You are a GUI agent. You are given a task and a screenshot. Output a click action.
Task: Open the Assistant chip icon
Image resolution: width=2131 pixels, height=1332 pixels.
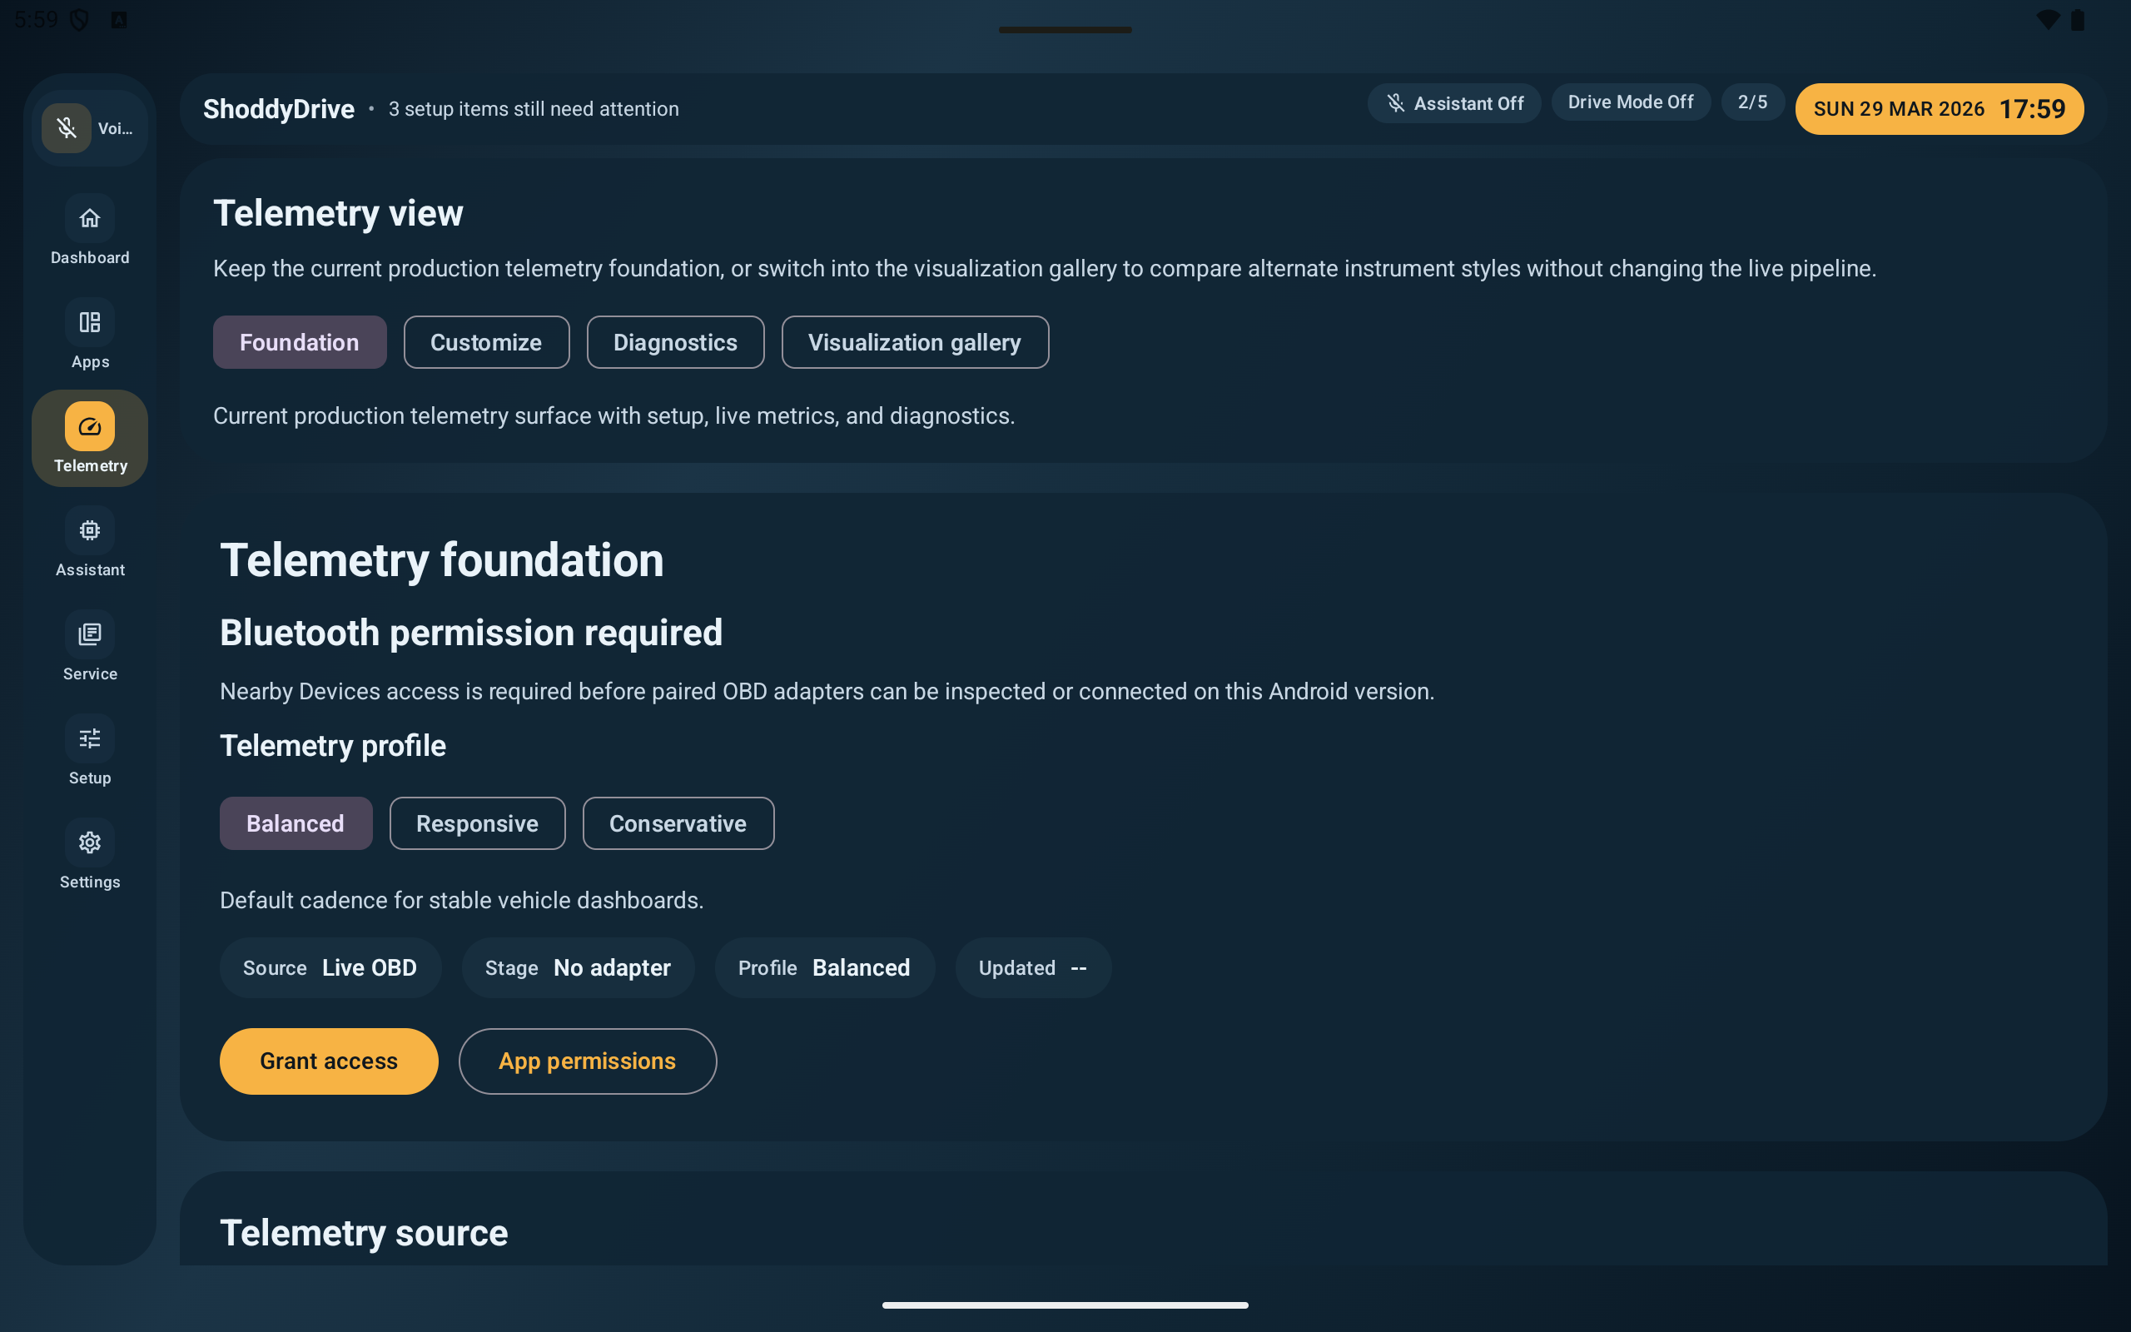click(90, 530)
